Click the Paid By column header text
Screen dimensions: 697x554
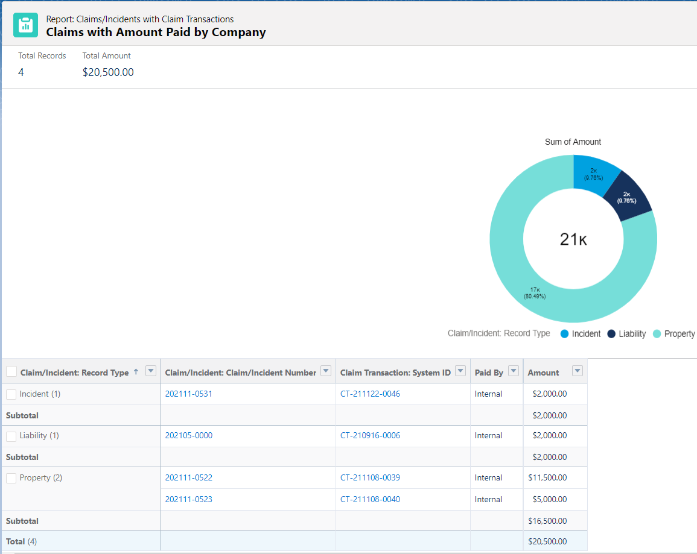pyautogui.click(x=489, y=373)
